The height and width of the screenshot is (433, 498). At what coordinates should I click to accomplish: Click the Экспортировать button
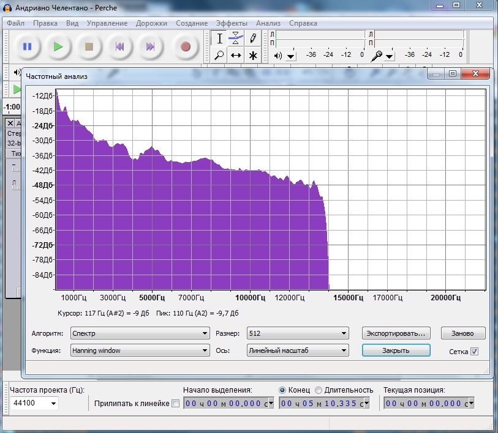tap(396, 333)
